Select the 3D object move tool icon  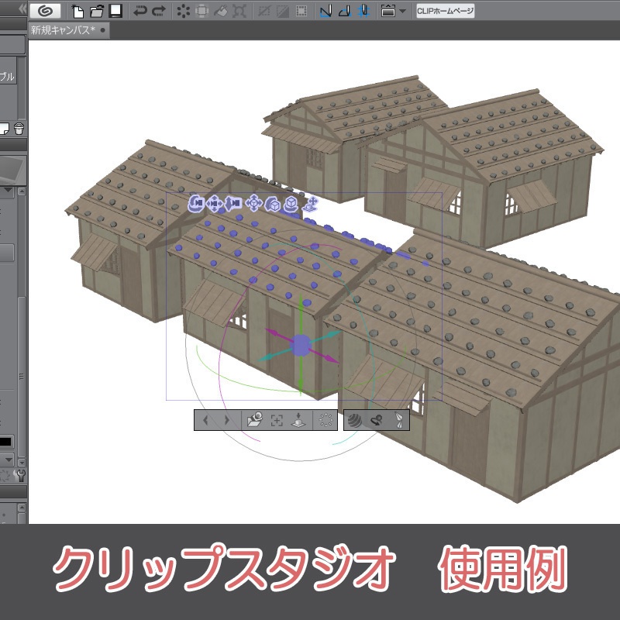(254, 204)
